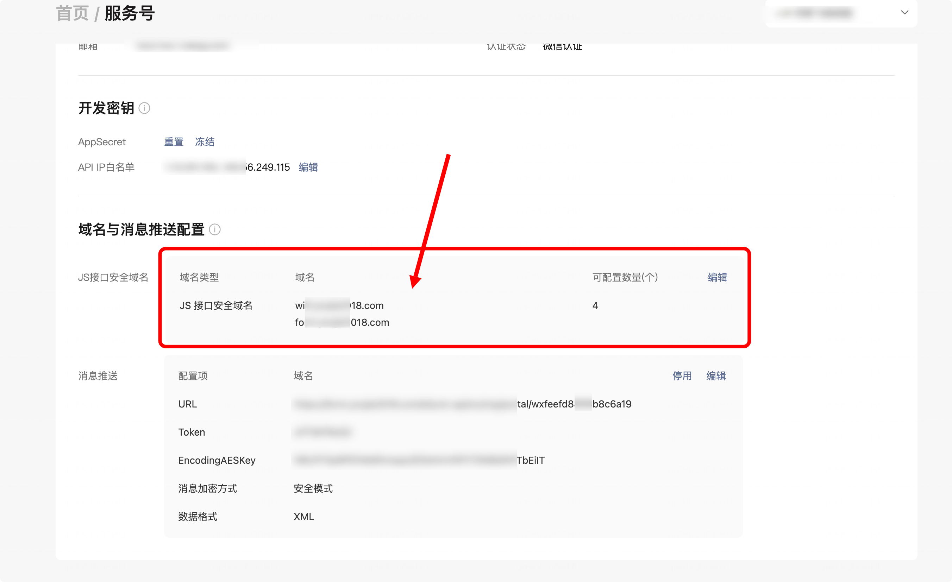The width and height of the screenshot is (952, 582).
Task: Select the key value ending TbEiIT
Action: point(419,460)
